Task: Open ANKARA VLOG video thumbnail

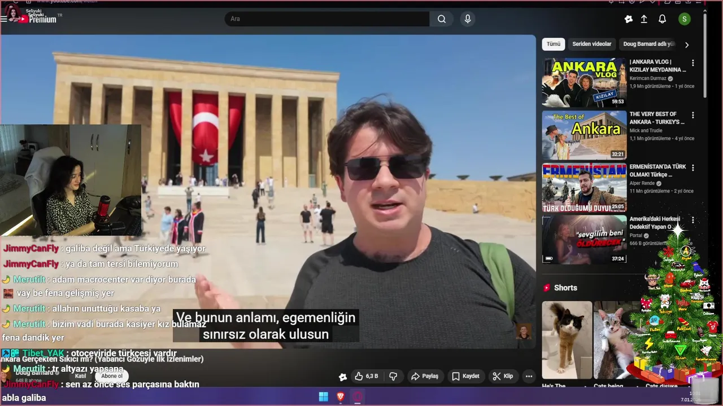Action: (x=584, y=82)
